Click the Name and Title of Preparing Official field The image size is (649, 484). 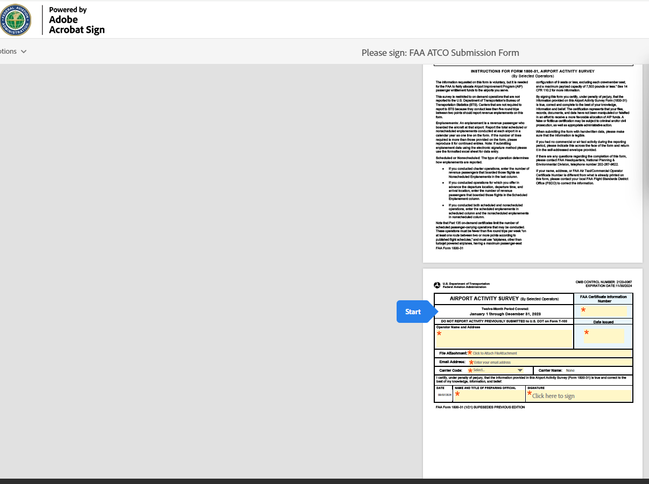coord(489,395)
